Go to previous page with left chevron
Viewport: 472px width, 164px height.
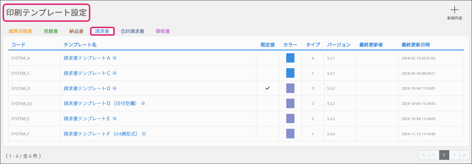click(434, 155)
